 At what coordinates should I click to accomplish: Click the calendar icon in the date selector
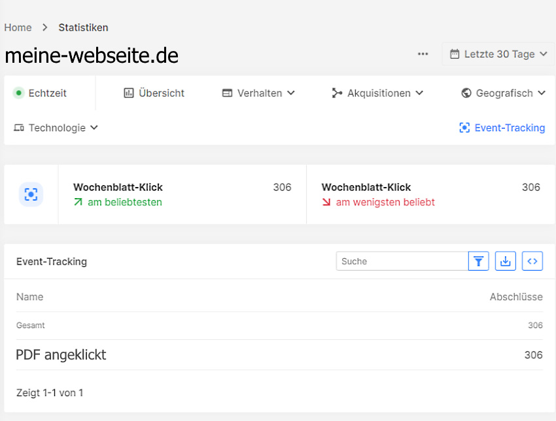click(x=454, y=54)
